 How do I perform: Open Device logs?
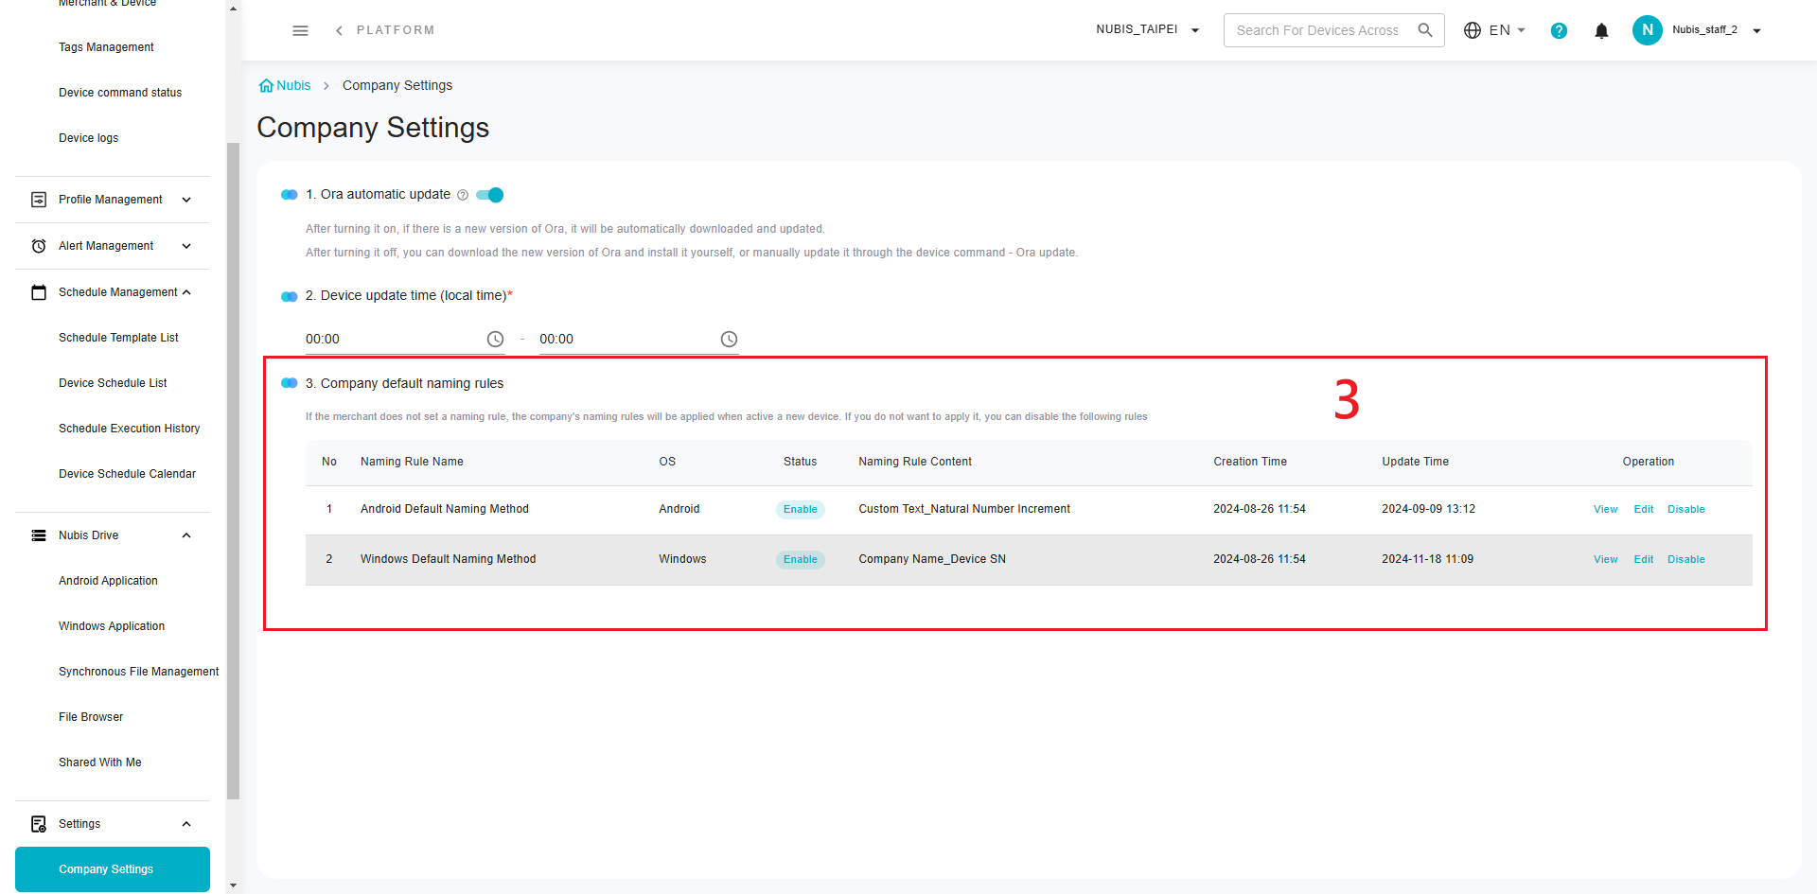[x=88, y=138]
